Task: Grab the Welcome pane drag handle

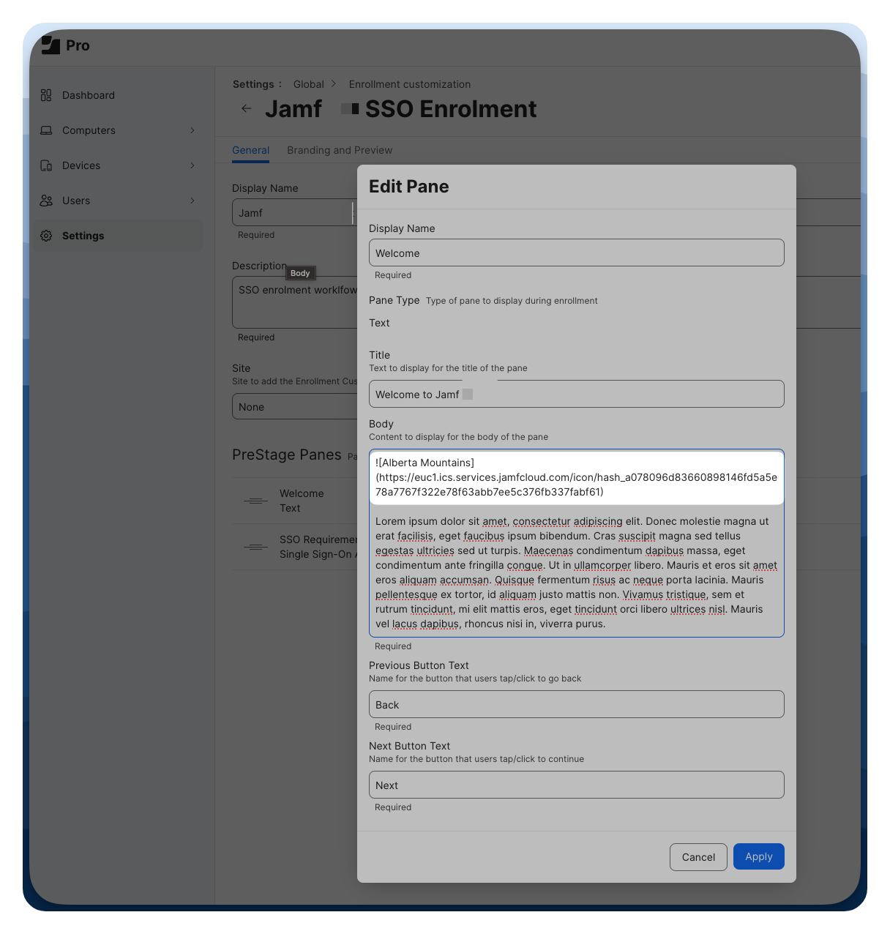Action: tap(255, 501)
